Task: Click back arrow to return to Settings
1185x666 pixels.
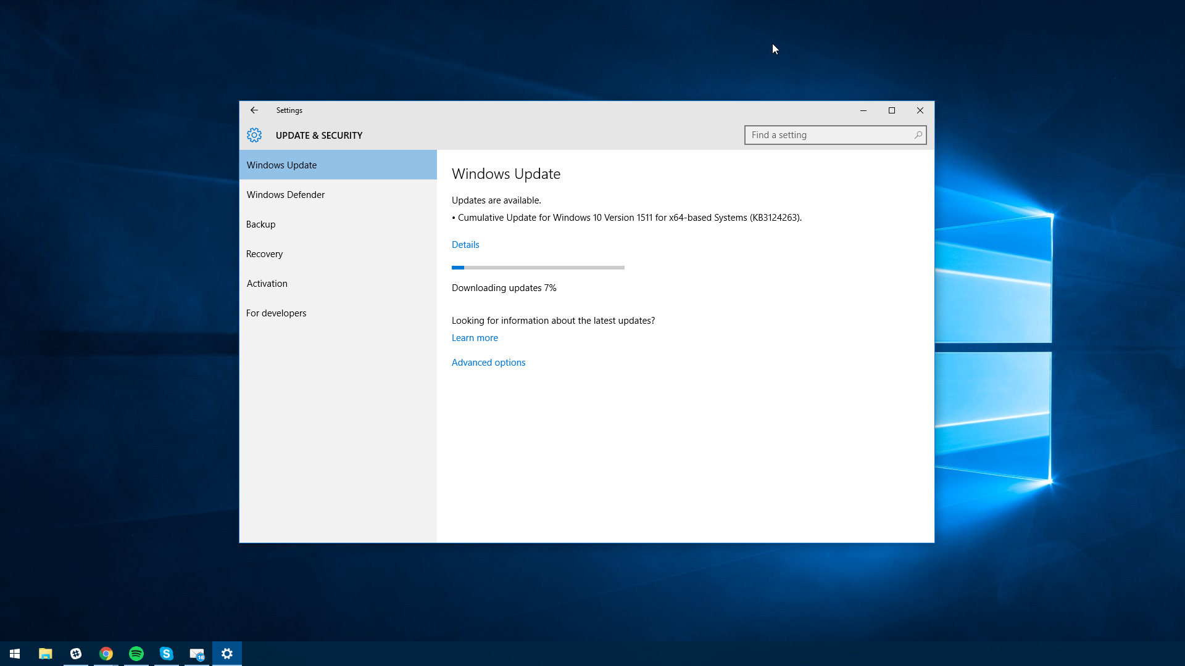Action: [254, 110]
